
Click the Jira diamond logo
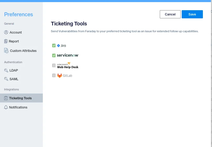(x=58, y=46)
